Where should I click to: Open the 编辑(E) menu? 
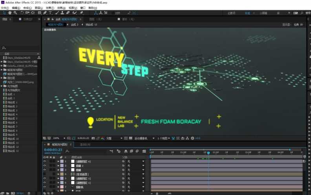16,8
